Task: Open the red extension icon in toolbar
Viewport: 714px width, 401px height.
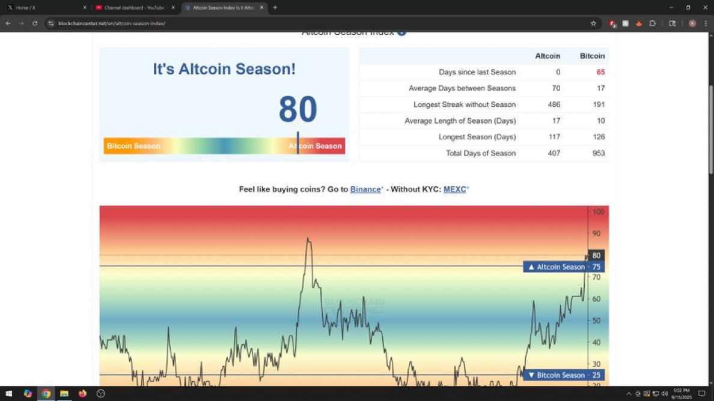Action: click(612, 23)
